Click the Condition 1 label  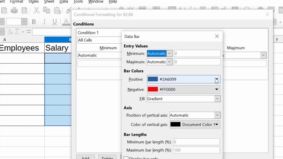[x=88, y=33]
